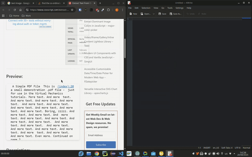The image size is (252, 157).
Task: Open the Chrome extensions puzzle icon
Action: click(x=109, y=10)
